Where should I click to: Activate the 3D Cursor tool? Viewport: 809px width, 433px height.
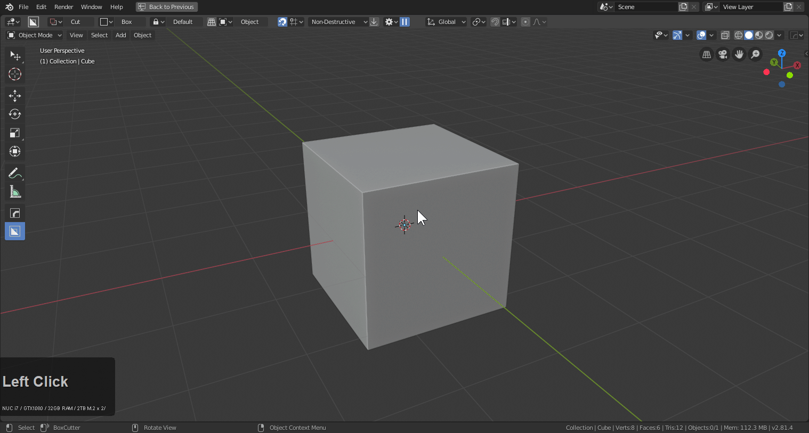15,74
